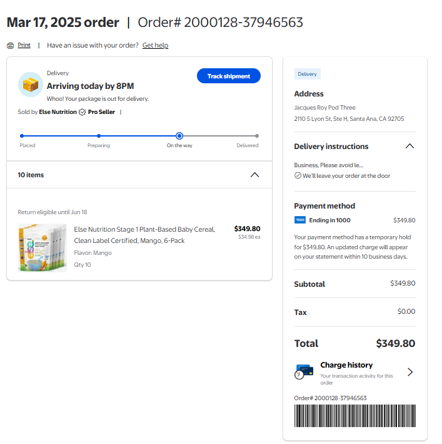Click the order barcode
The height and width of the screenshot is (444, 442).
(x=355, y=416)
